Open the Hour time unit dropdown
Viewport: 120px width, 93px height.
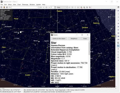pos(62,7)
